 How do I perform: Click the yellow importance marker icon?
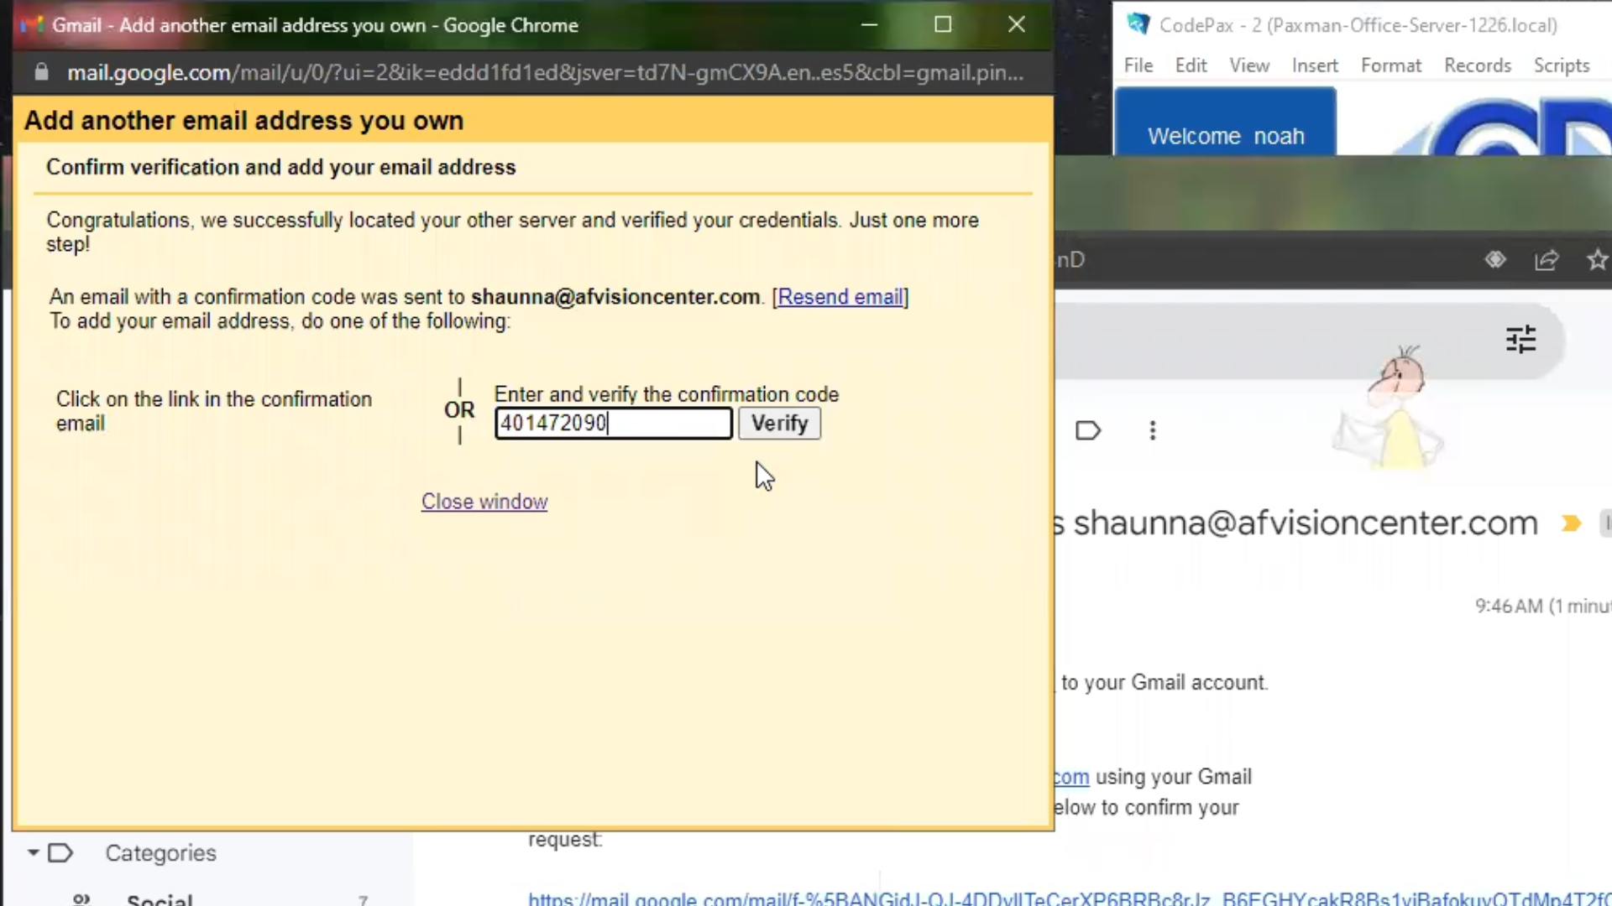coord(1571,524)
